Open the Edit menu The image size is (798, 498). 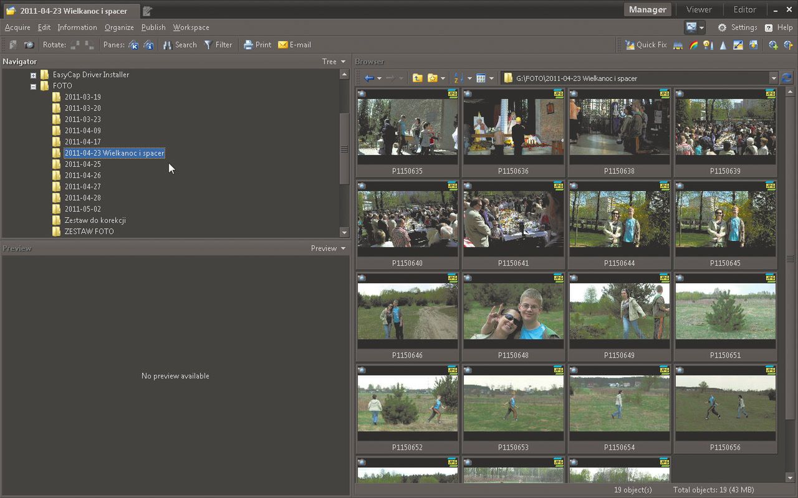pos(44,27)
